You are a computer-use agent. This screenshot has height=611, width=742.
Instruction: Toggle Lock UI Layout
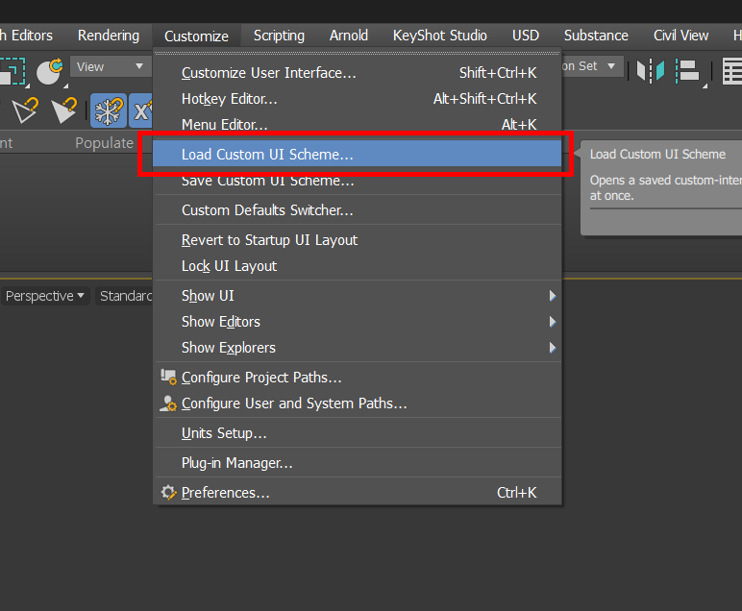point(358,266)
